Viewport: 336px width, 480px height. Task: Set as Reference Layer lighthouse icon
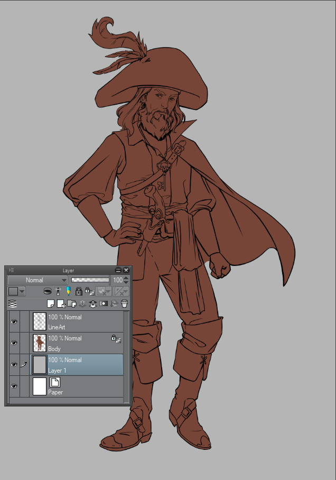(58, 291)
